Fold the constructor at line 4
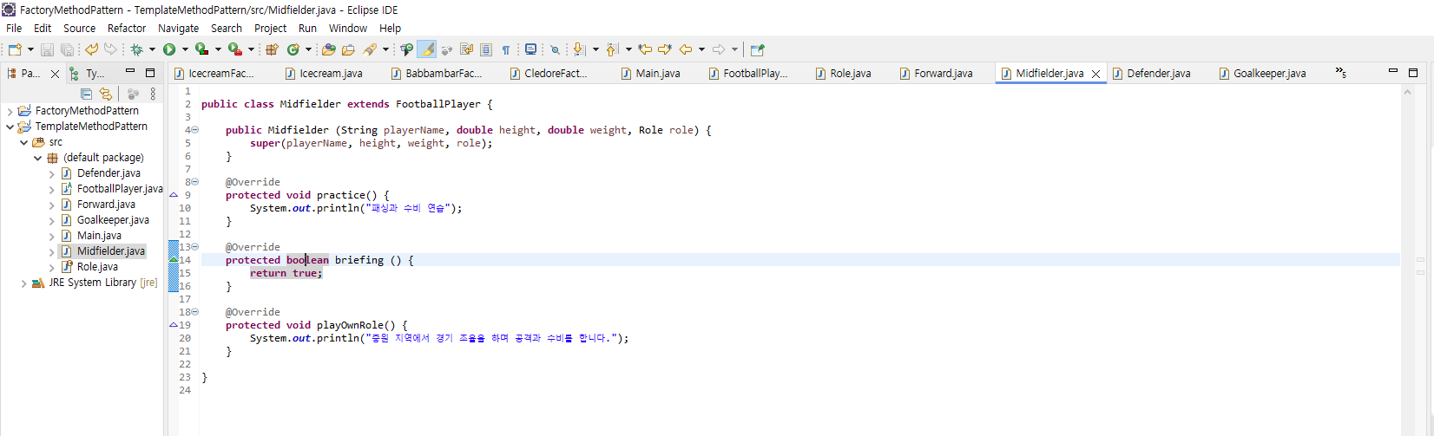Viewport: 1434px width, 436px height. (x=194, y=130)
